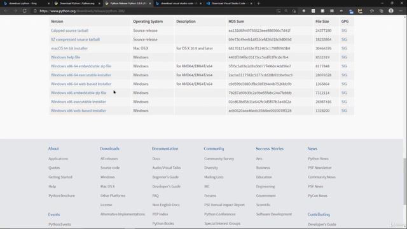Download Windows x86 web-based installer
Viewport: 407px width, 229px height.
click(78, 111)
